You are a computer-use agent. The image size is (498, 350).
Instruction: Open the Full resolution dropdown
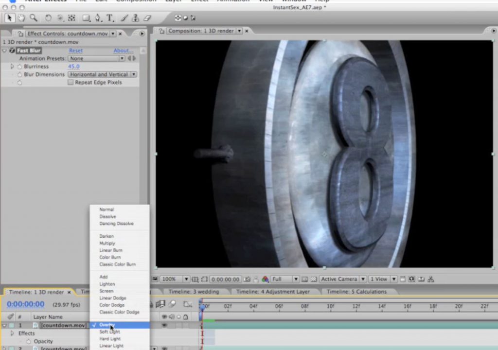[x=285, y=279]
